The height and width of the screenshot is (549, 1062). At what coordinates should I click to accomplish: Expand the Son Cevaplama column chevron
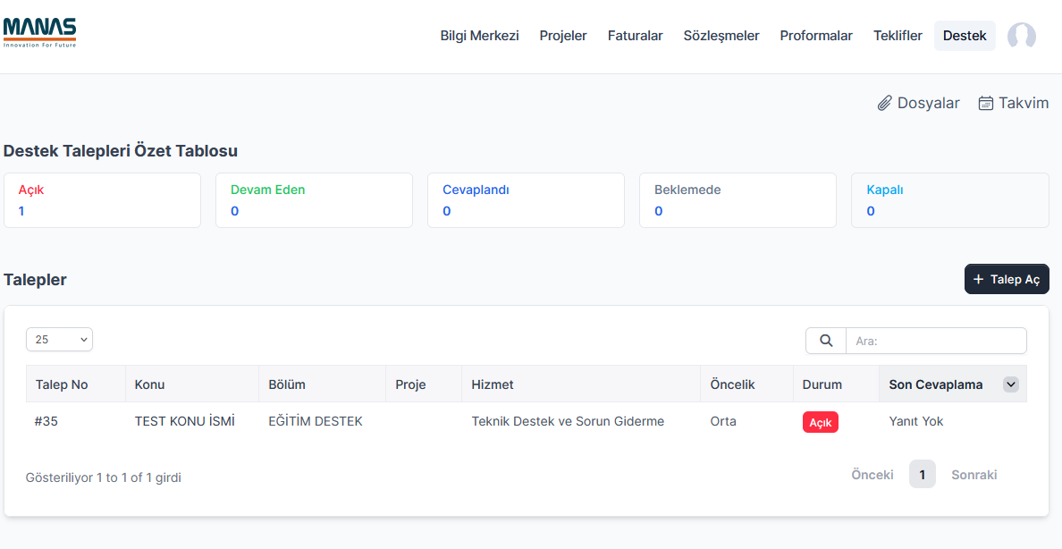click(x=1010, y=384)
